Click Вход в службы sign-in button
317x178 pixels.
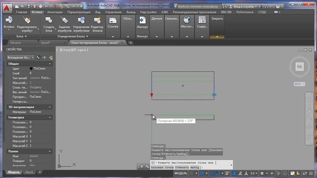click(242, 6)
